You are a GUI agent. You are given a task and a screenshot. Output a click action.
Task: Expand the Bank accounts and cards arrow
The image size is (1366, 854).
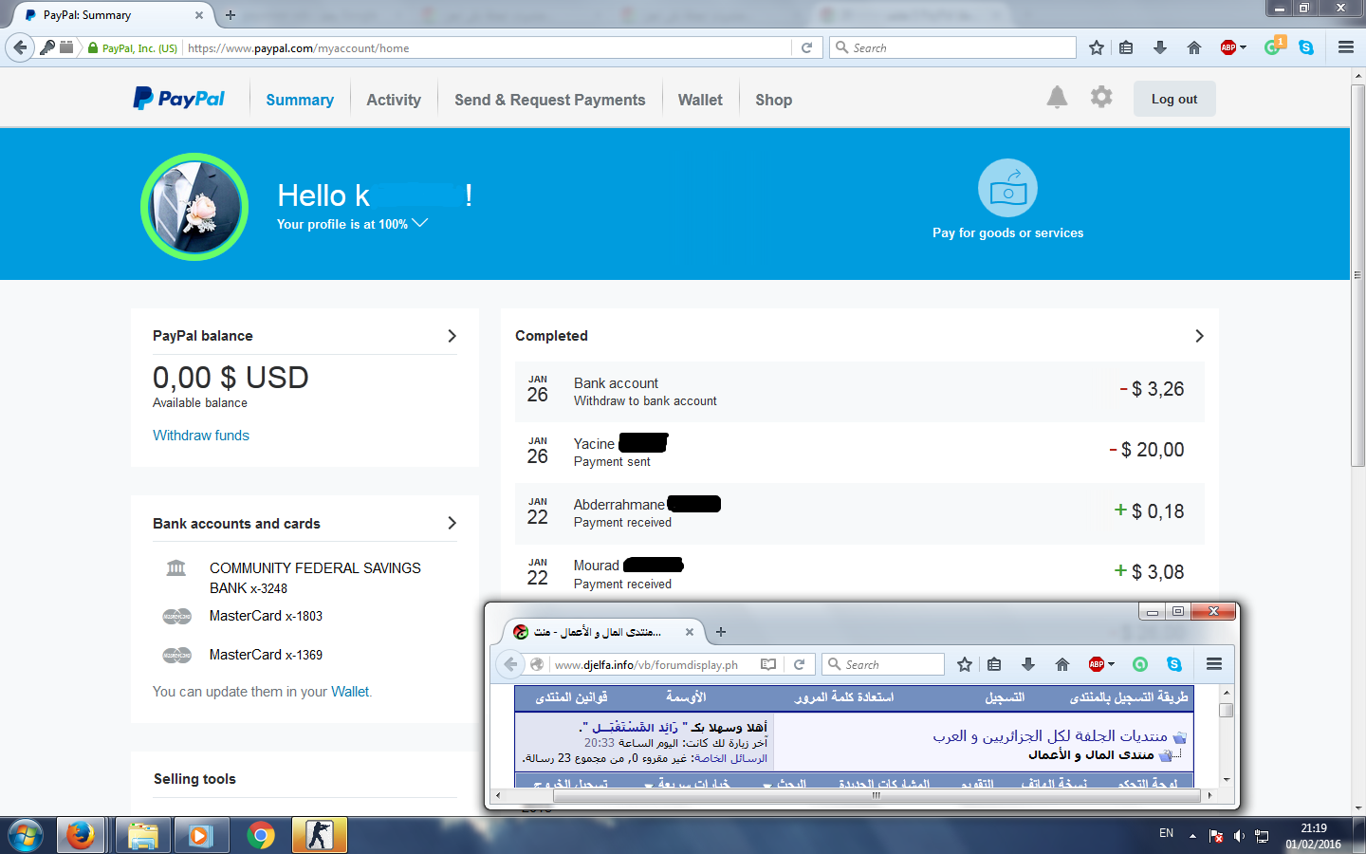point(452,523)
